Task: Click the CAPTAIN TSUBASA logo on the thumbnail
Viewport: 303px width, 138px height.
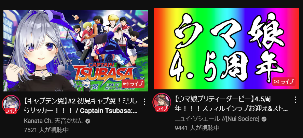Action: pyautogui.click(x=102, y=73)
